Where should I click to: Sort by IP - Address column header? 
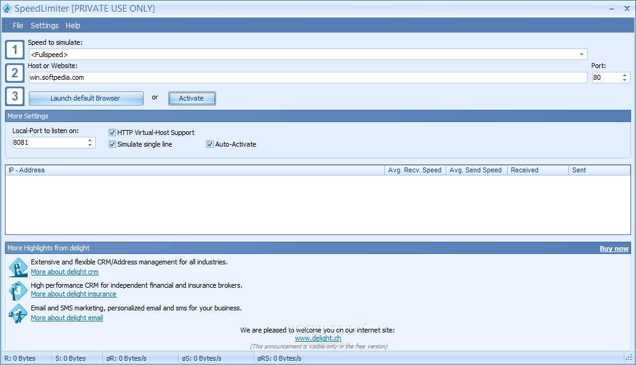195,170
